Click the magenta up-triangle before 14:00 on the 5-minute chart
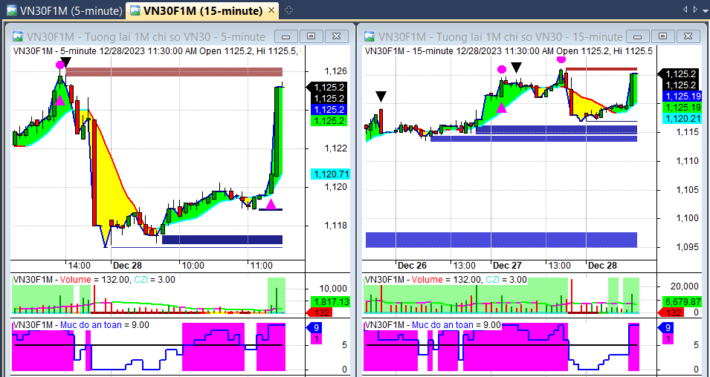This screenshot has height=377, width=710. pos(59,99)
